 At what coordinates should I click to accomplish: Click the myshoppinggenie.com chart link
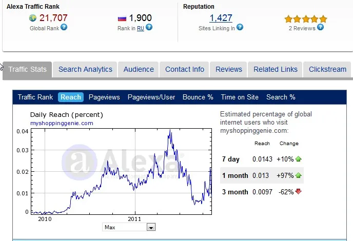(x=62, y=123)
